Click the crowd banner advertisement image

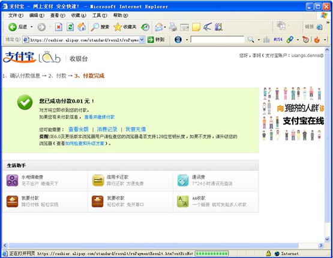(x=293, y=114)
